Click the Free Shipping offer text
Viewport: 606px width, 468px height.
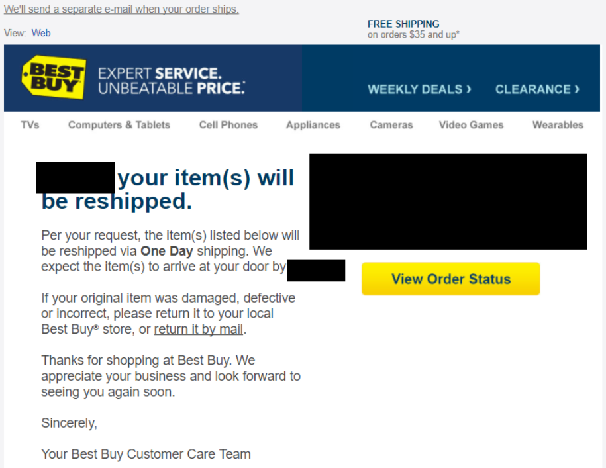coord(413,29)
